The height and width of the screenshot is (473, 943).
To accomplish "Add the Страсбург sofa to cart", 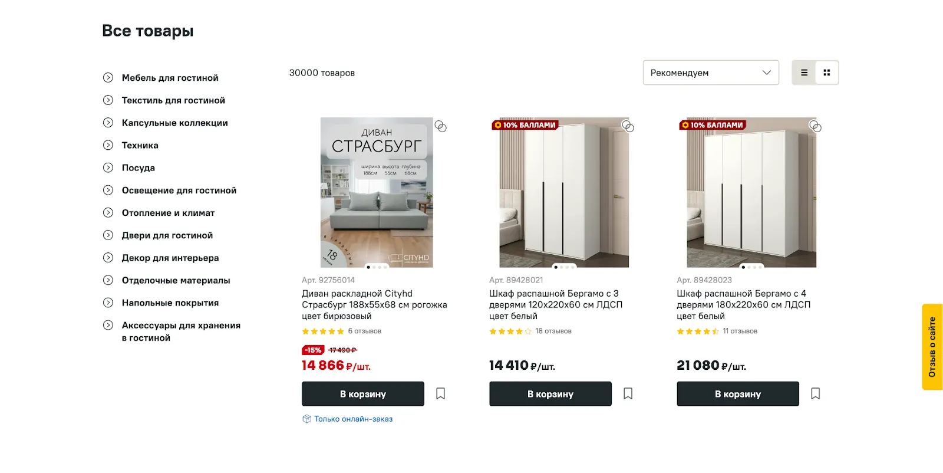I will click(x=362, y=394).
